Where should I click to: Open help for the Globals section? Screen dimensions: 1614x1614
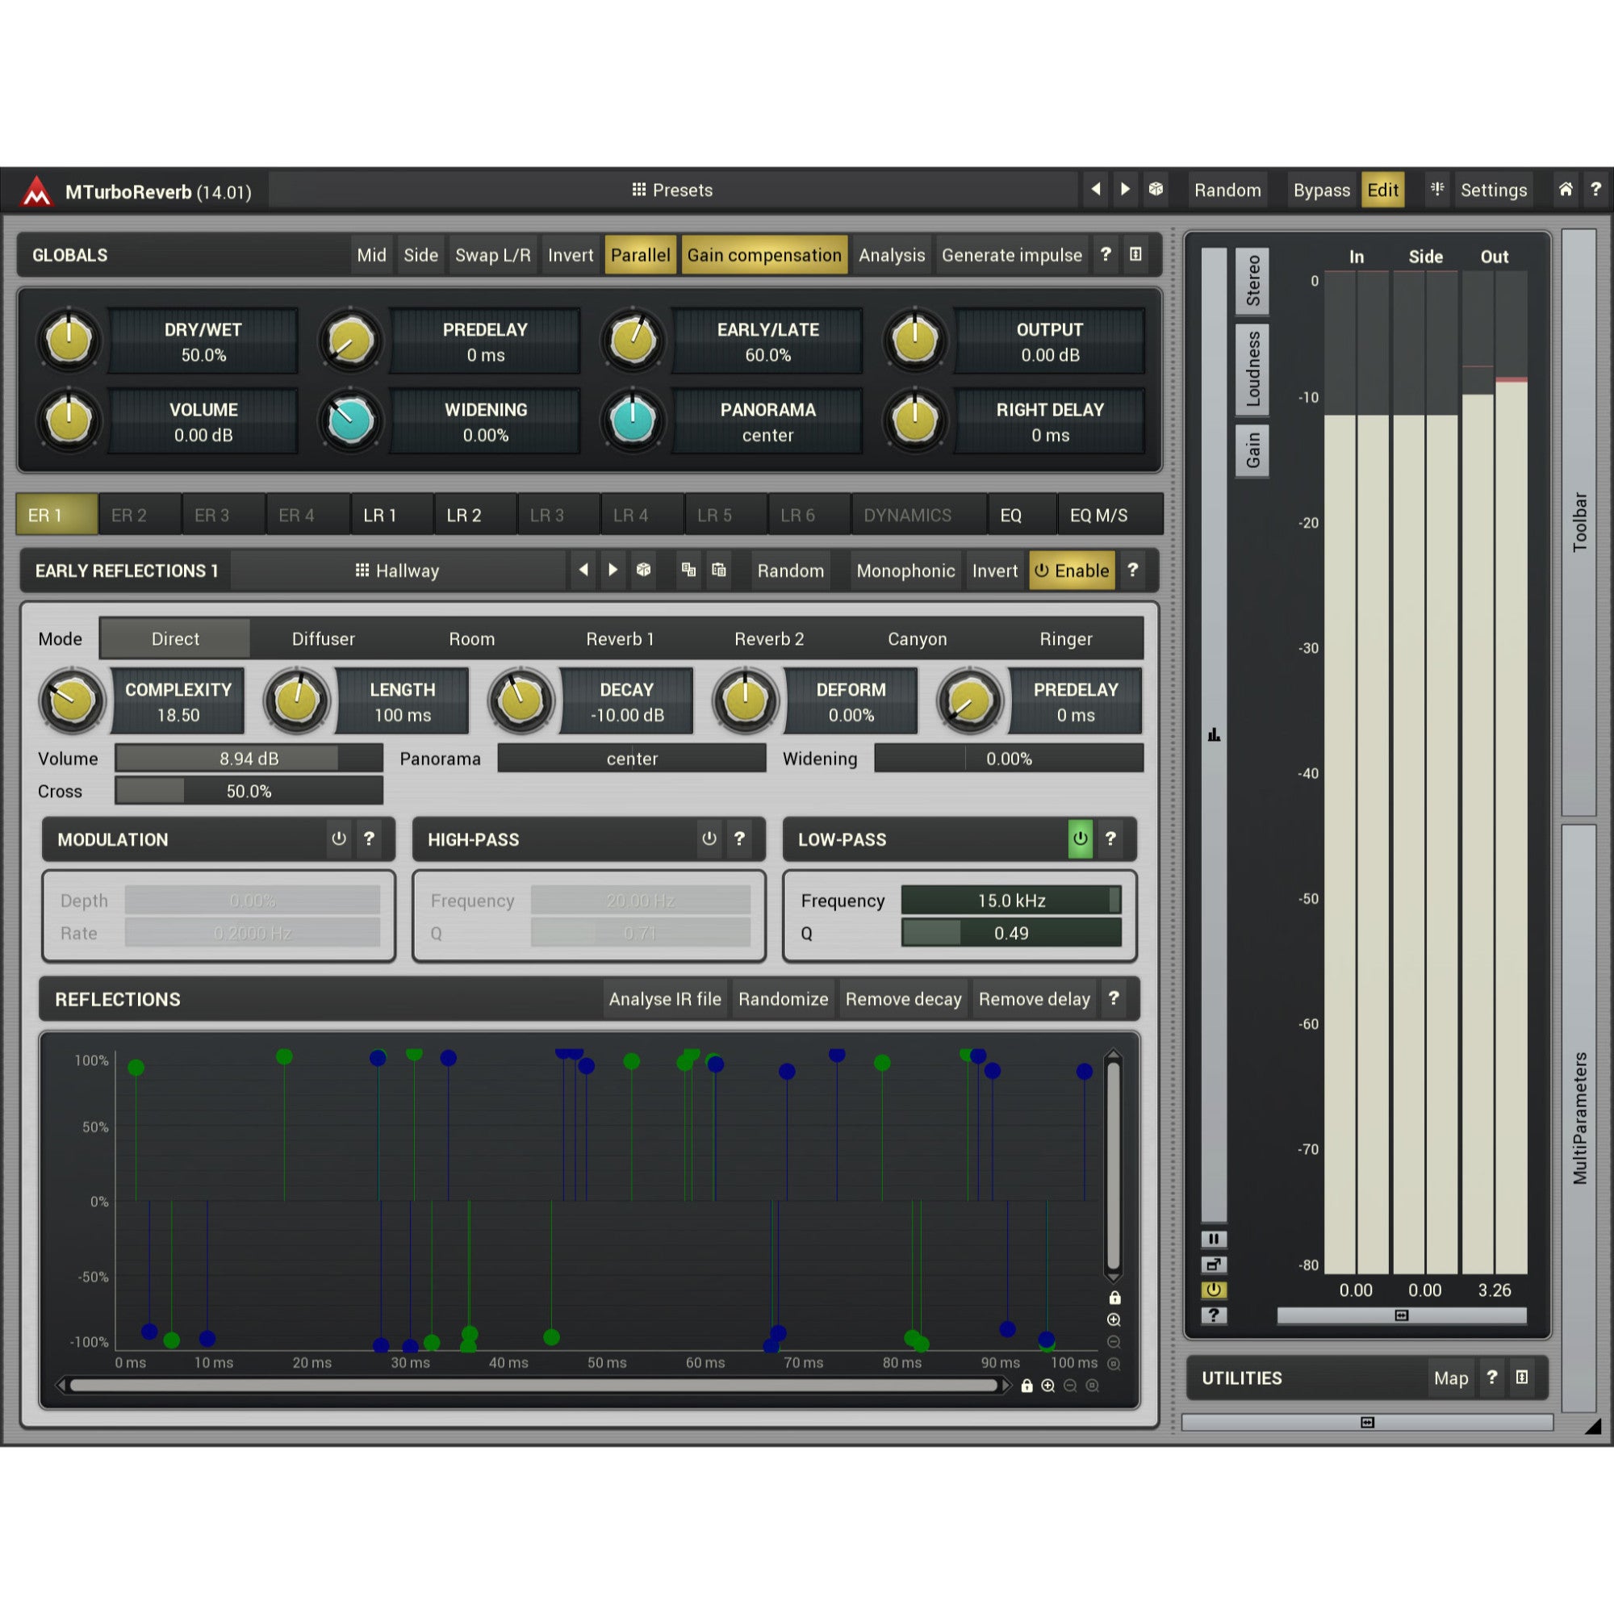[1106, 254]
